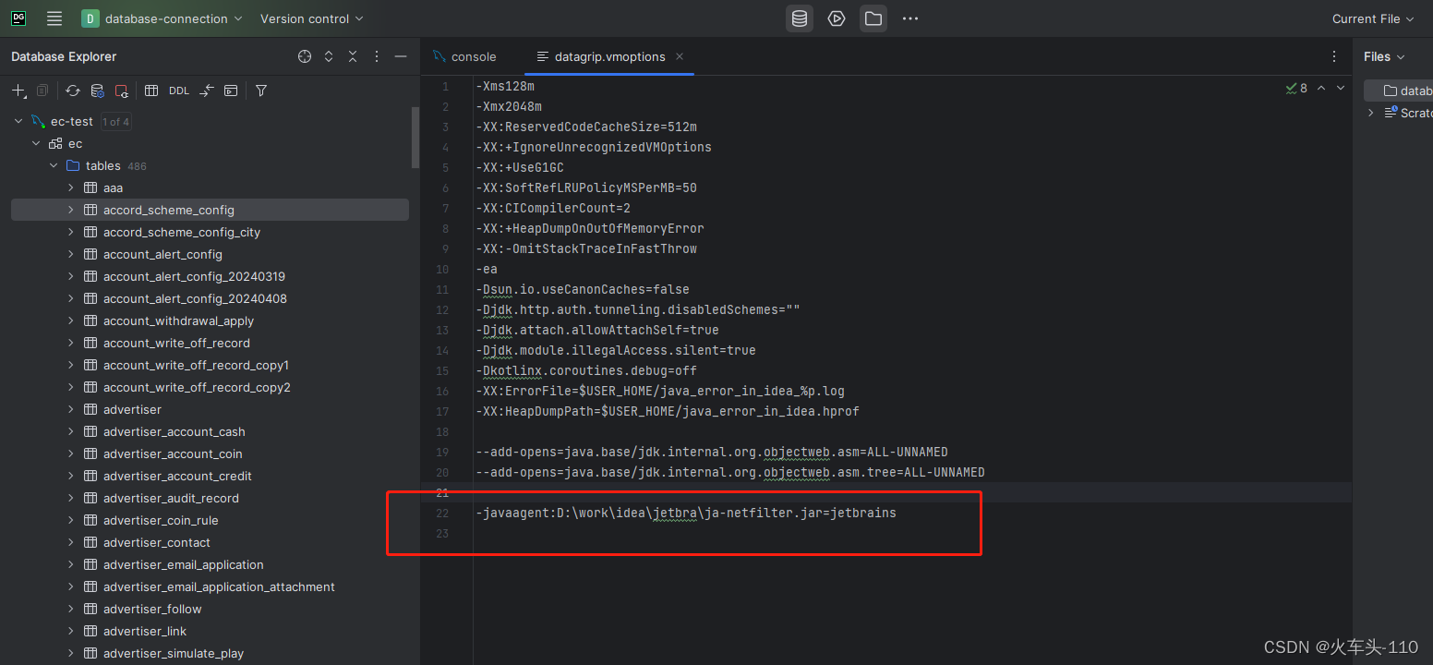Refresh the database tree
The height and width of the screenshot is (665, 1433).
tap(73, 91)
